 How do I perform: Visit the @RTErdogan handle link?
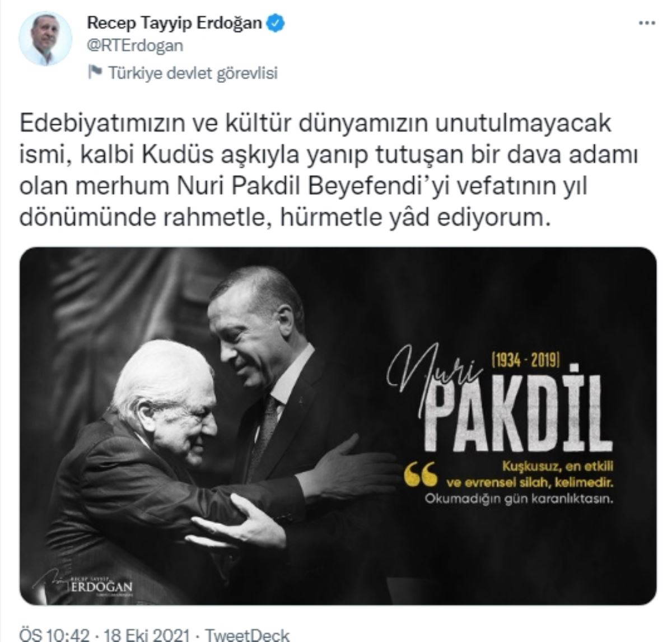(x=136, y=46)
